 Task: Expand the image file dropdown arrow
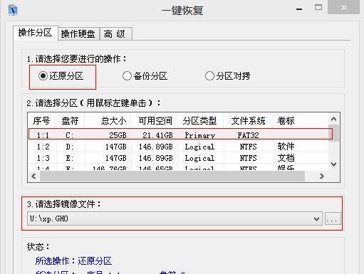[x=316, y=218]
